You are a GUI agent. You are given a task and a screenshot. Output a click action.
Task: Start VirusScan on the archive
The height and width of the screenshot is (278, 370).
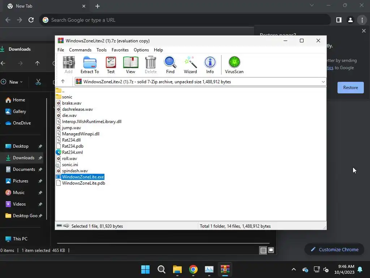click(x=234, y=65)
